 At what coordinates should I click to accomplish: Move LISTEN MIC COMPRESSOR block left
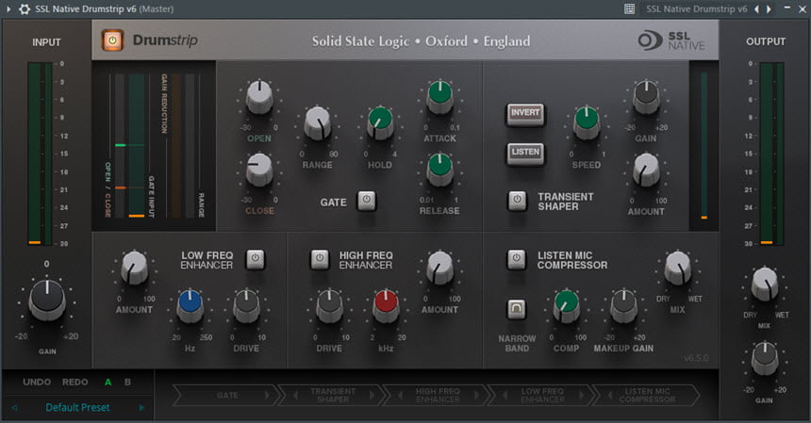610,396
